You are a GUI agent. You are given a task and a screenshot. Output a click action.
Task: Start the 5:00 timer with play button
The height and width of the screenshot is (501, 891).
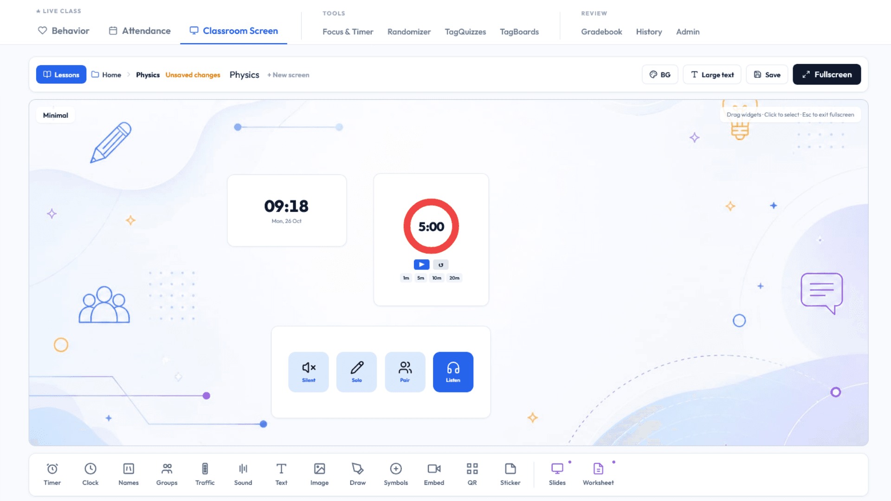coord(421,264)
